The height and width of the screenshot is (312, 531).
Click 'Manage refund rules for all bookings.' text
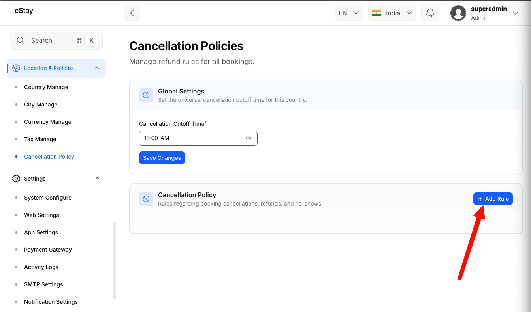tap(192, 62)
